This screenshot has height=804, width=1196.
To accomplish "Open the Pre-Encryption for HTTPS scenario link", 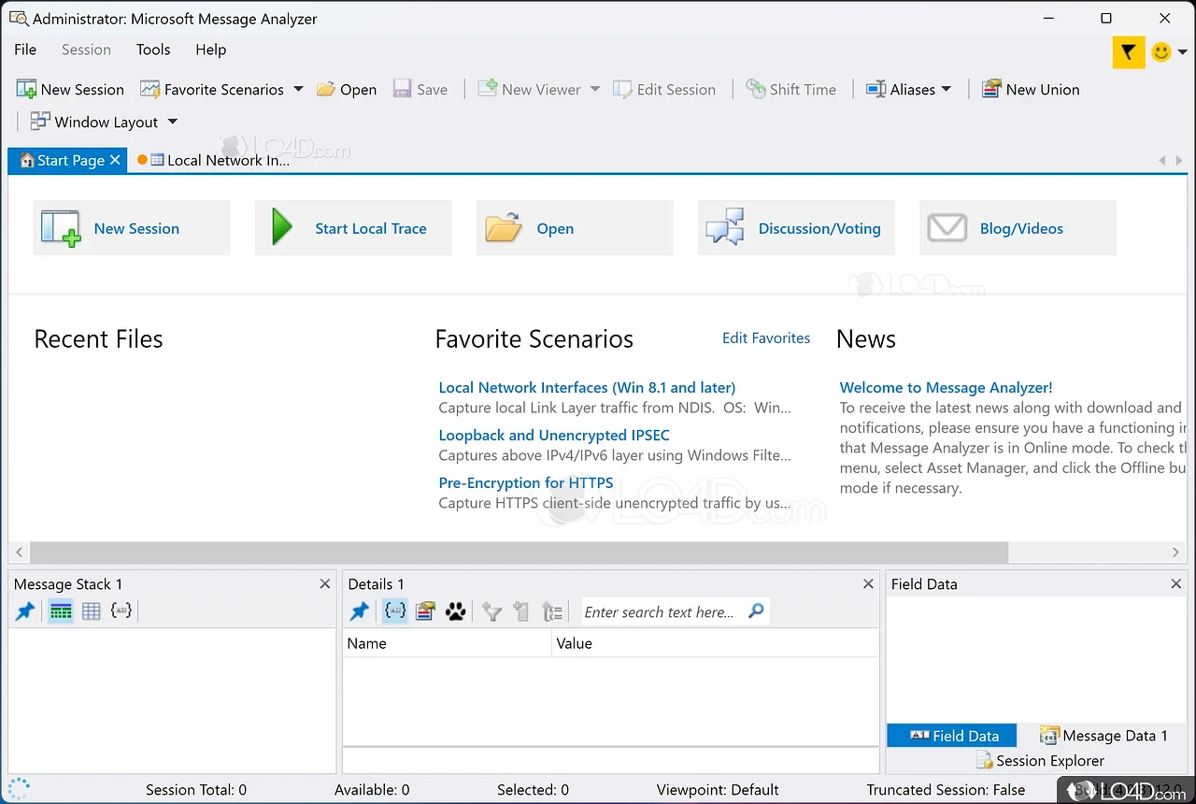I will tap(526, 482).
